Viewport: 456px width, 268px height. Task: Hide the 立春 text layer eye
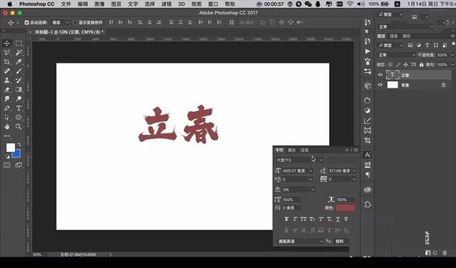pos(380,75)
